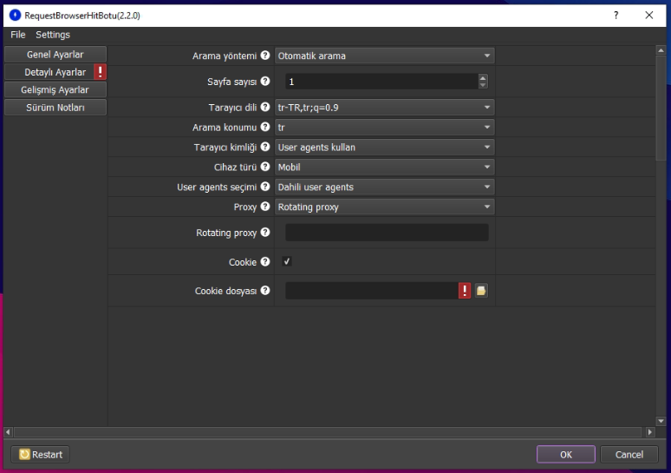Close the RequestBrowserHitBotu window
Viewport: 671px width, 473px height.
tap(648, 16)
